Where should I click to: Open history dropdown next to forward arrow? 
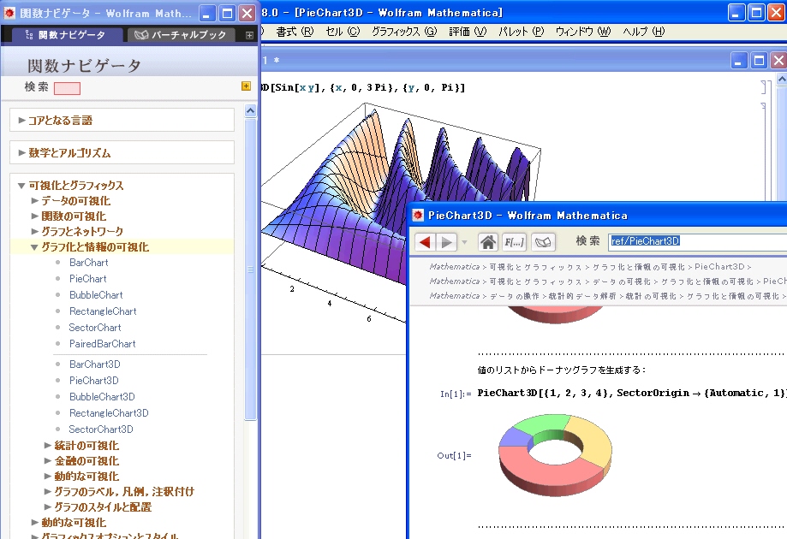click(x=464, y=242)
